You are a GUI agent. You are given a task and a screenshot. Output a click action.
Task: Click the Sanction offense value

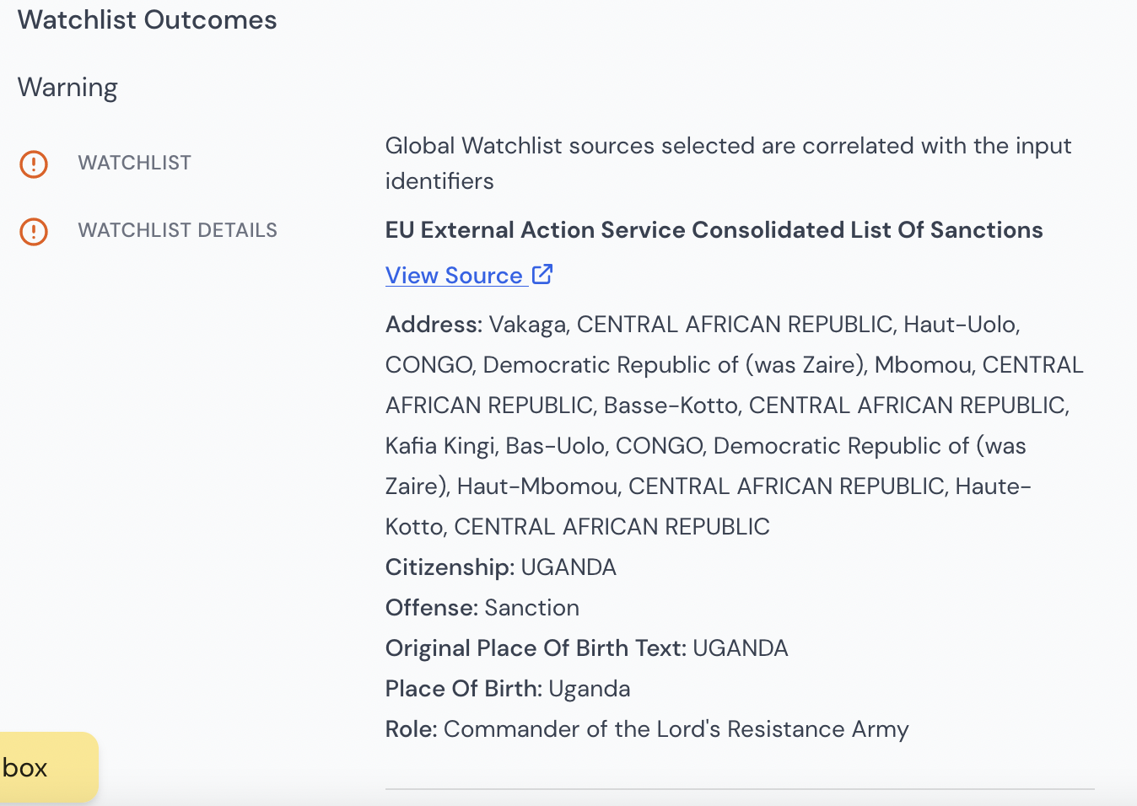pyautogui.click(x=532, y=608)
